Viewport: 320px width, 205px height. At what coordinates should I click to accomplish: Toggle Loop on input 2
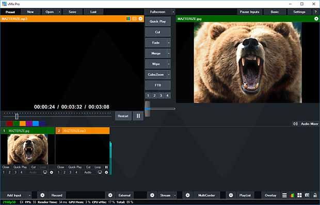[98, 167]
